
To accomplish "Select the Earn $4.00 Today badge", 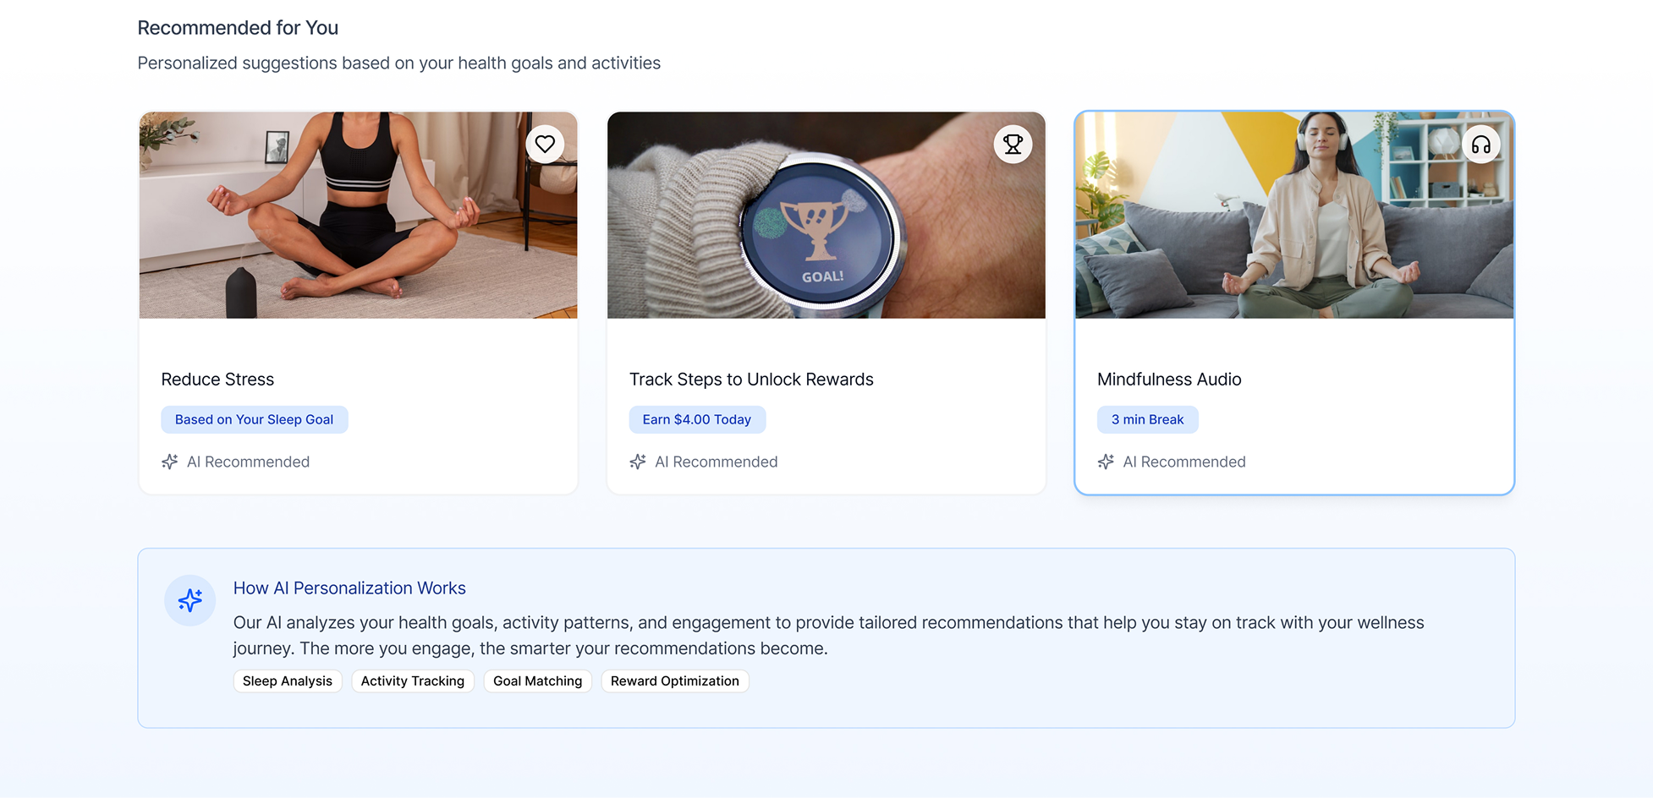I will (697, 419).
